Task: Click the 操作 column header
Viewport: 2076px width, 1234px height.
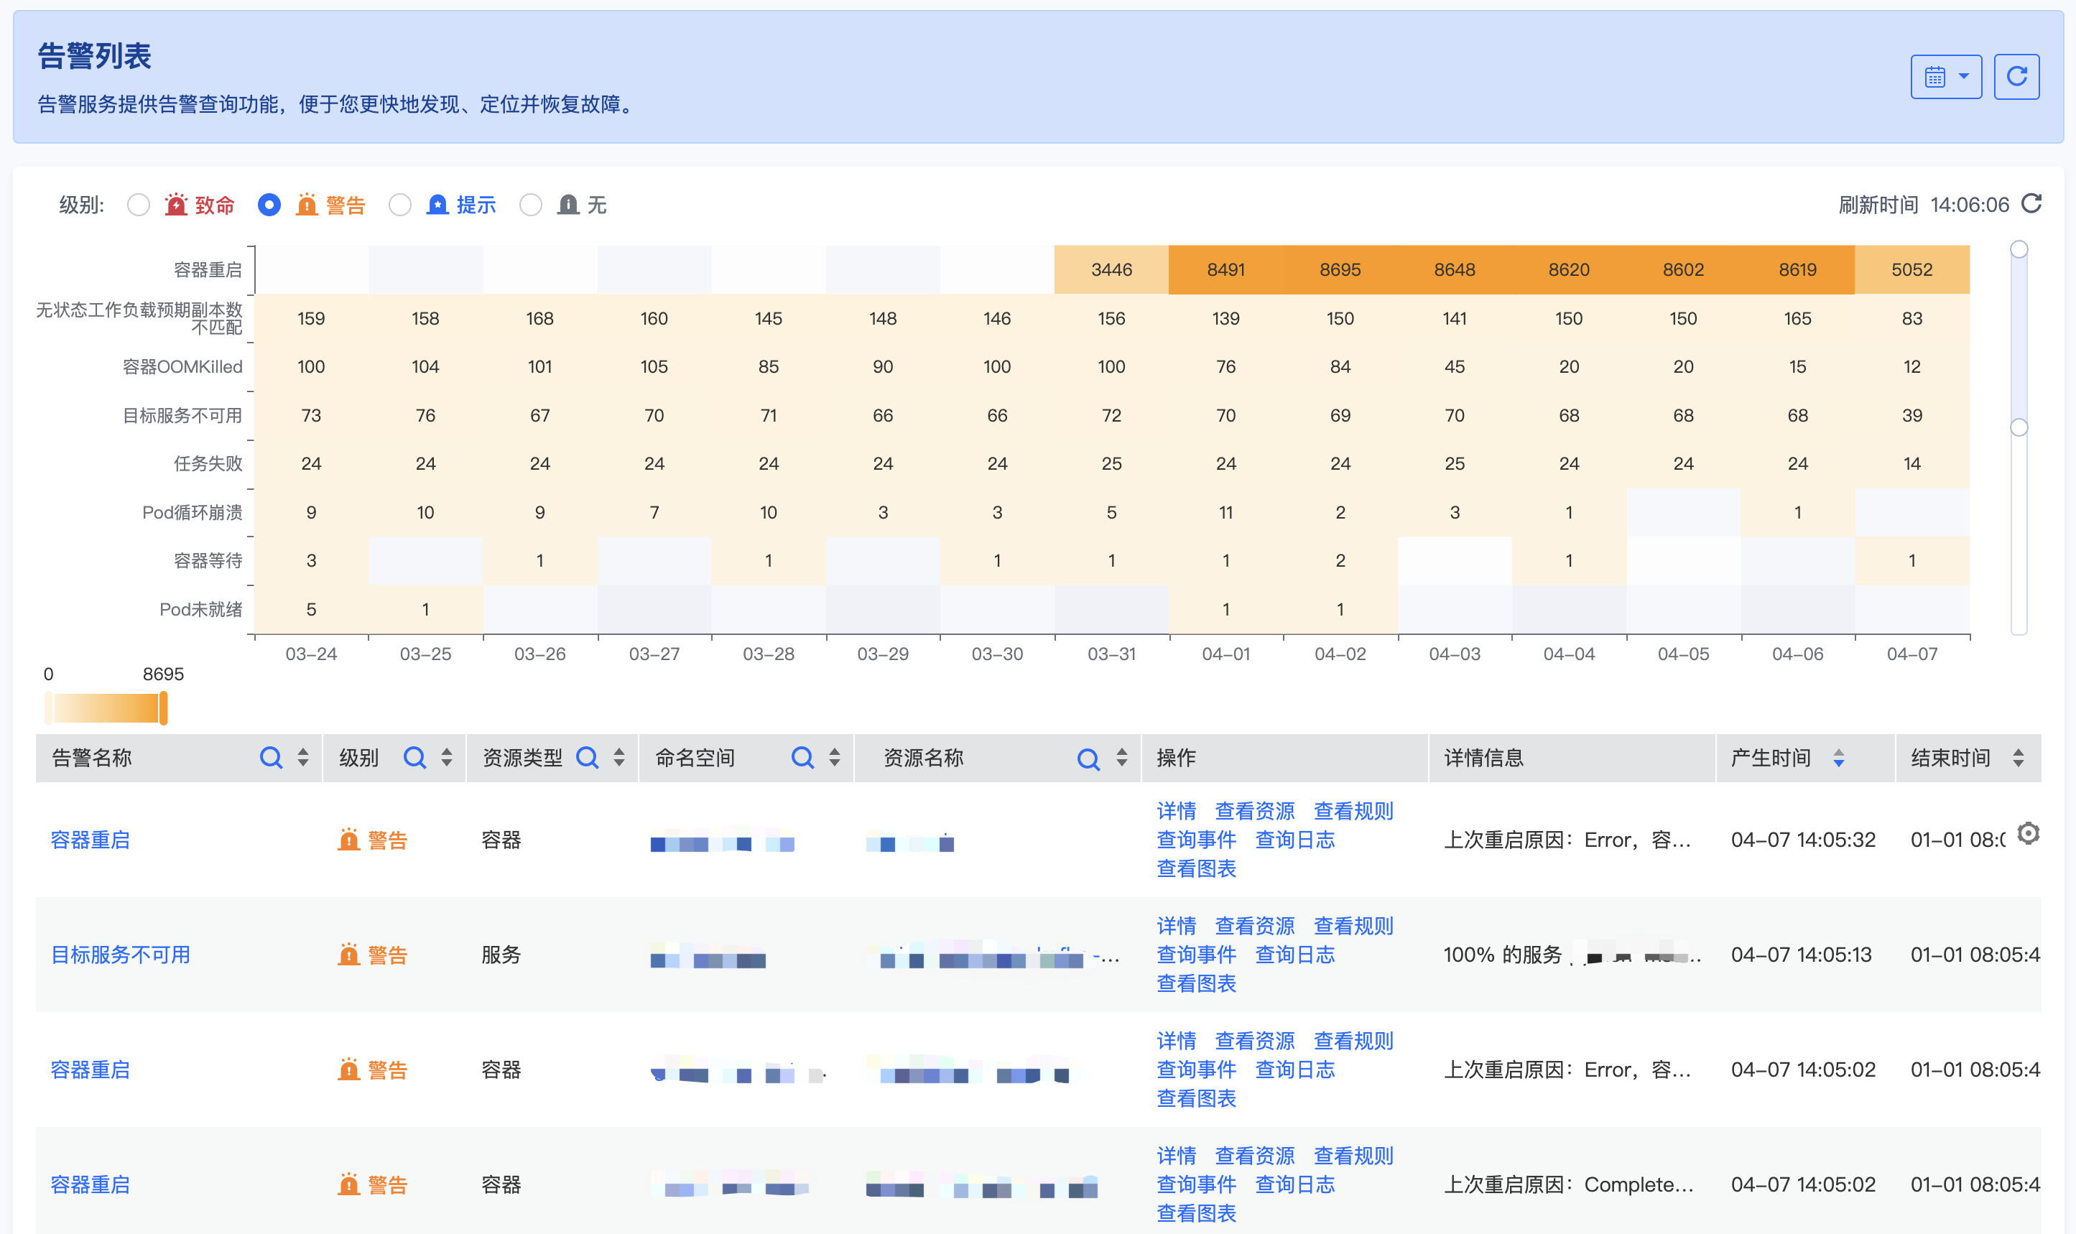Action: click(x=1176, y=758)
